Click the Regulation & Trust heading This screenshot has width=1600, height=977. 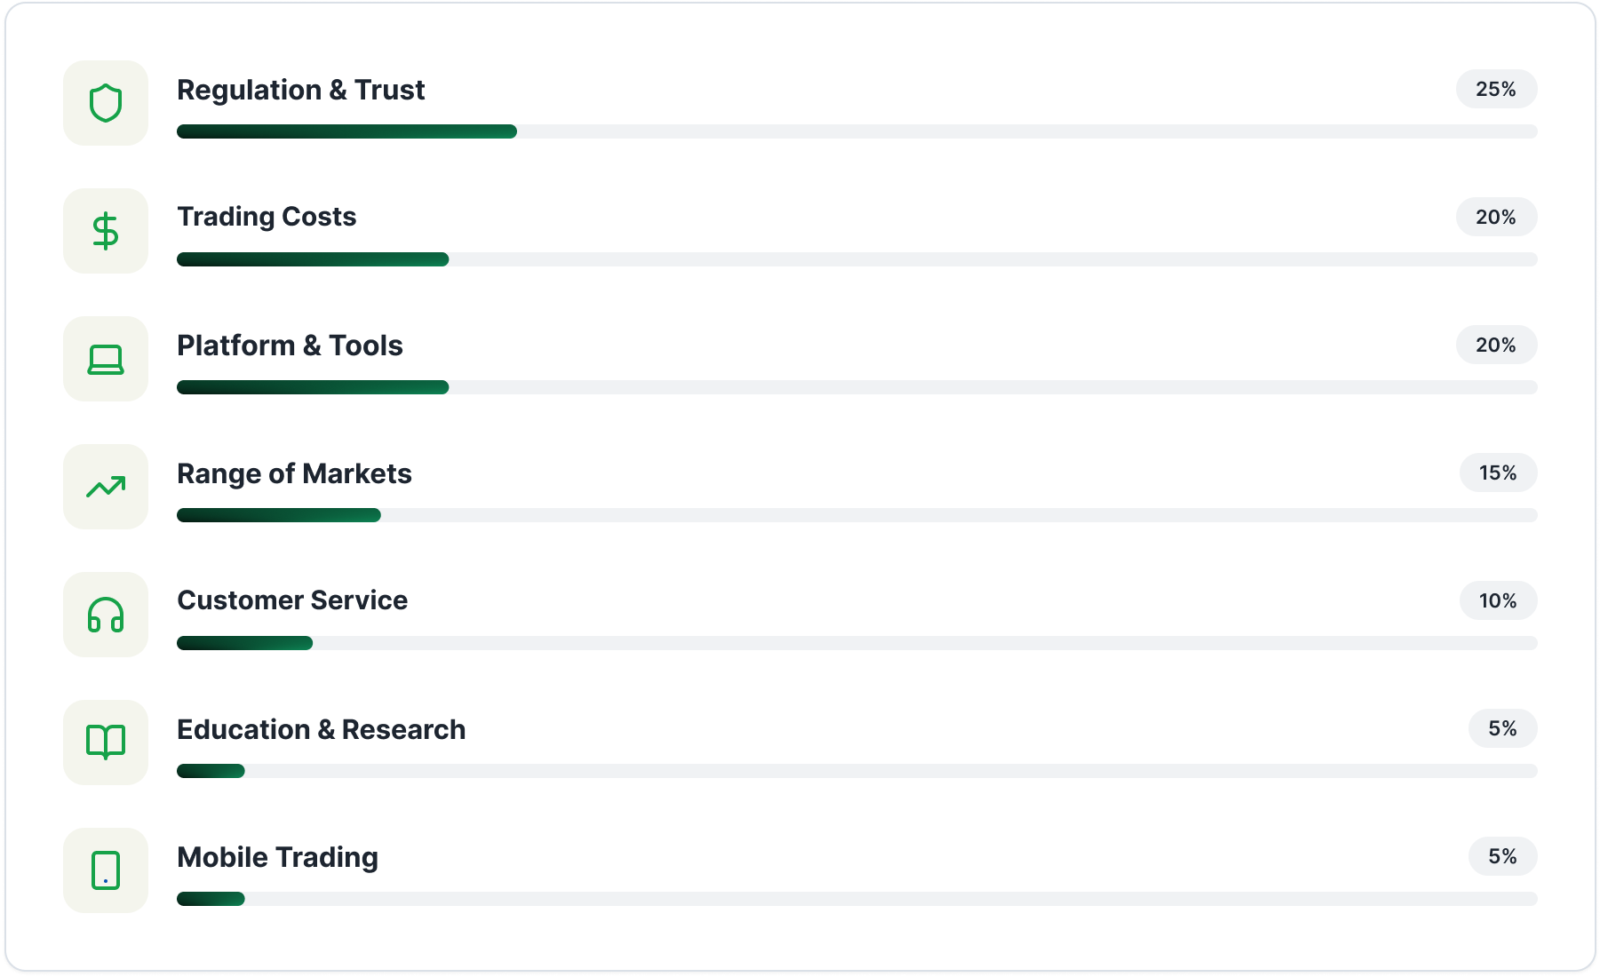point(300,90)
